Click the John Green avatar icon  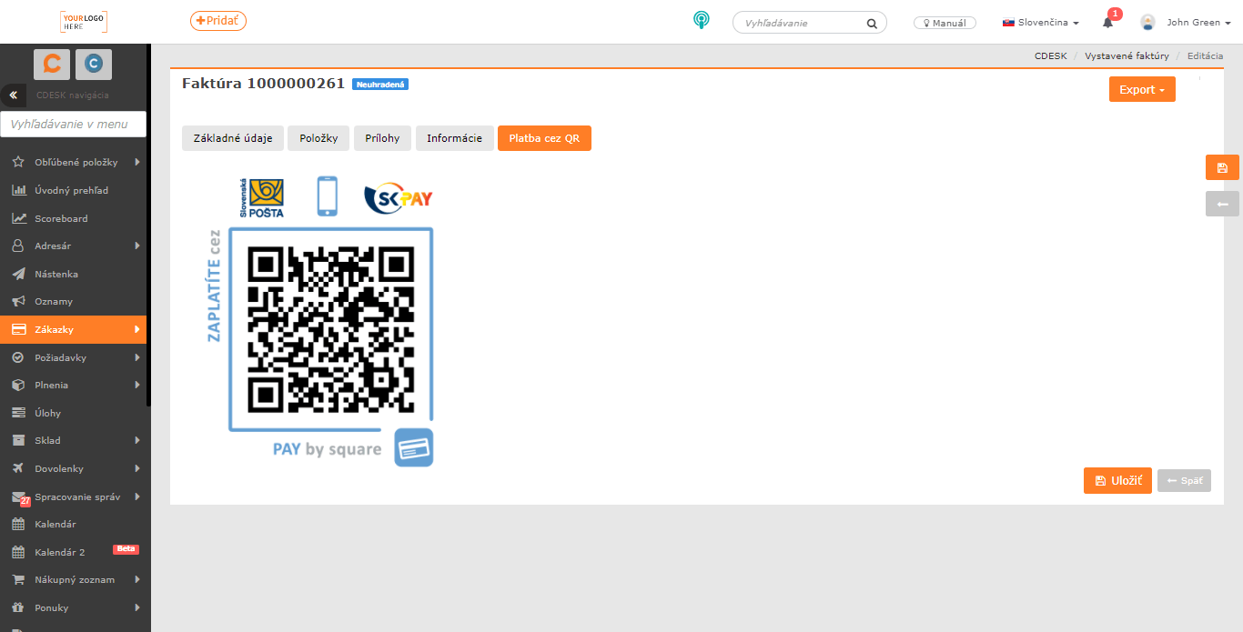pyautogui.click(x=1148, y=23)
